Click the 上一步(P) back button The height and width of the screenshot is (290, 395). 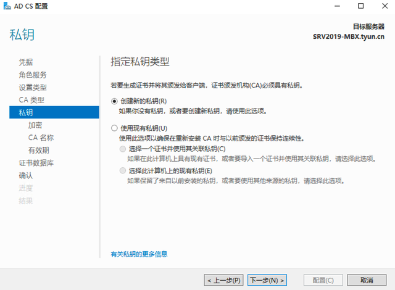tap(223, 280)
